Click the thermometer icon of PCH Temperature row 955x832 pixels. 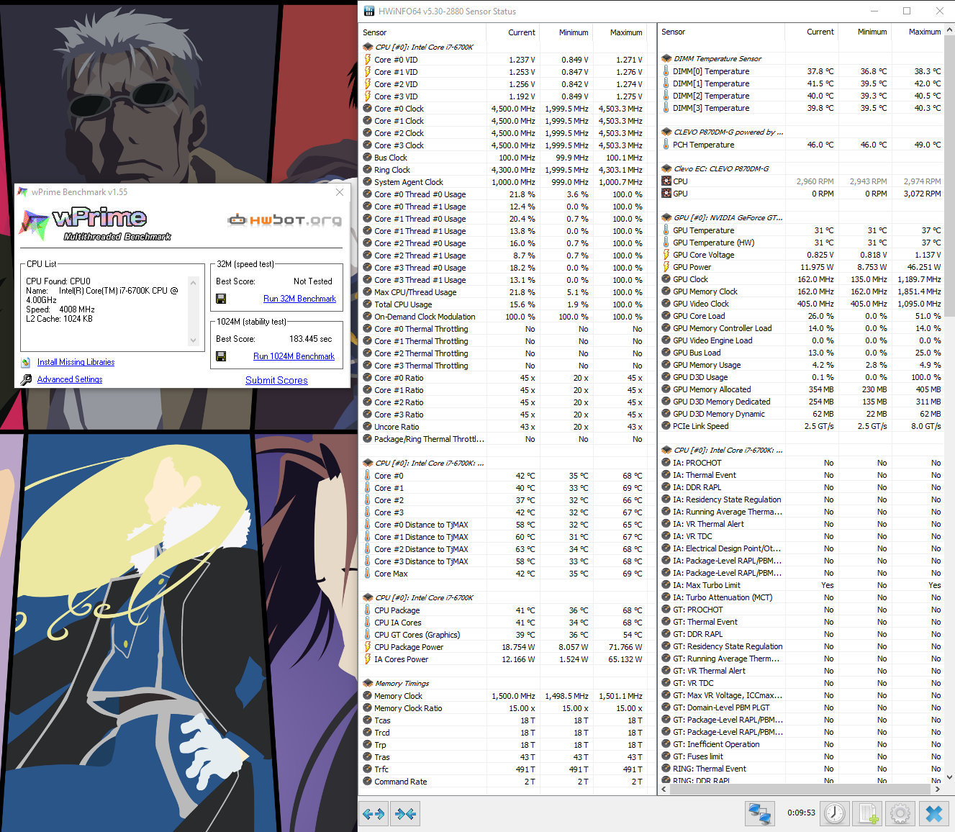tap(666, 145)
